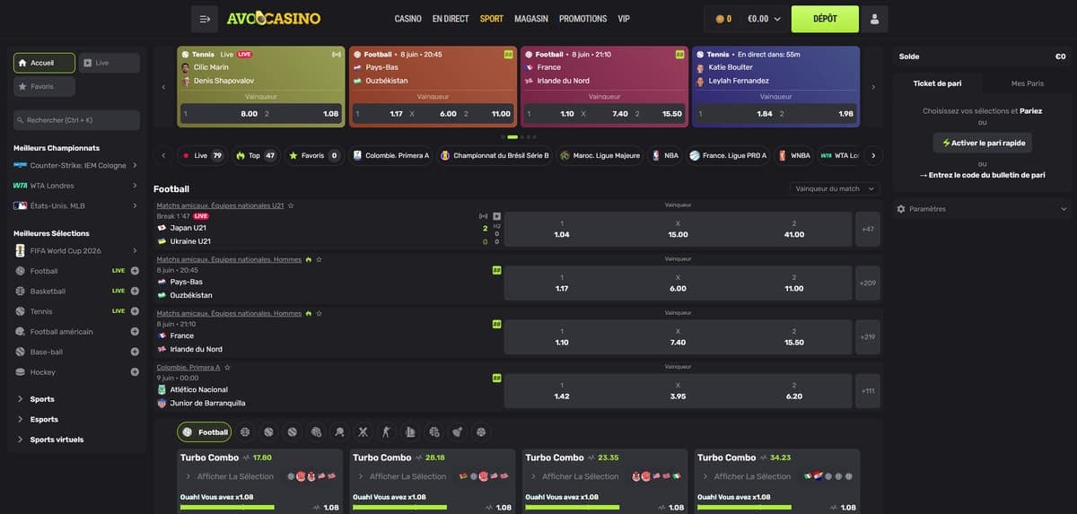This screenshot has height=514, width=1077.
Task: Click the Basketball sport icon in the sidebar
Action: point(22,292)
